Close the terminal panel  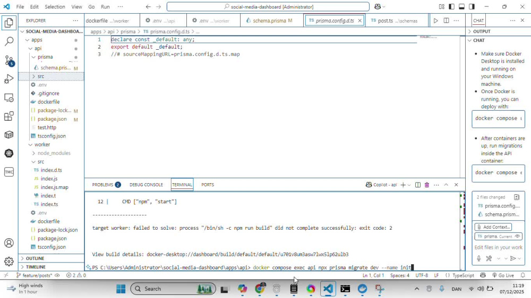click(x=456, y=185)
